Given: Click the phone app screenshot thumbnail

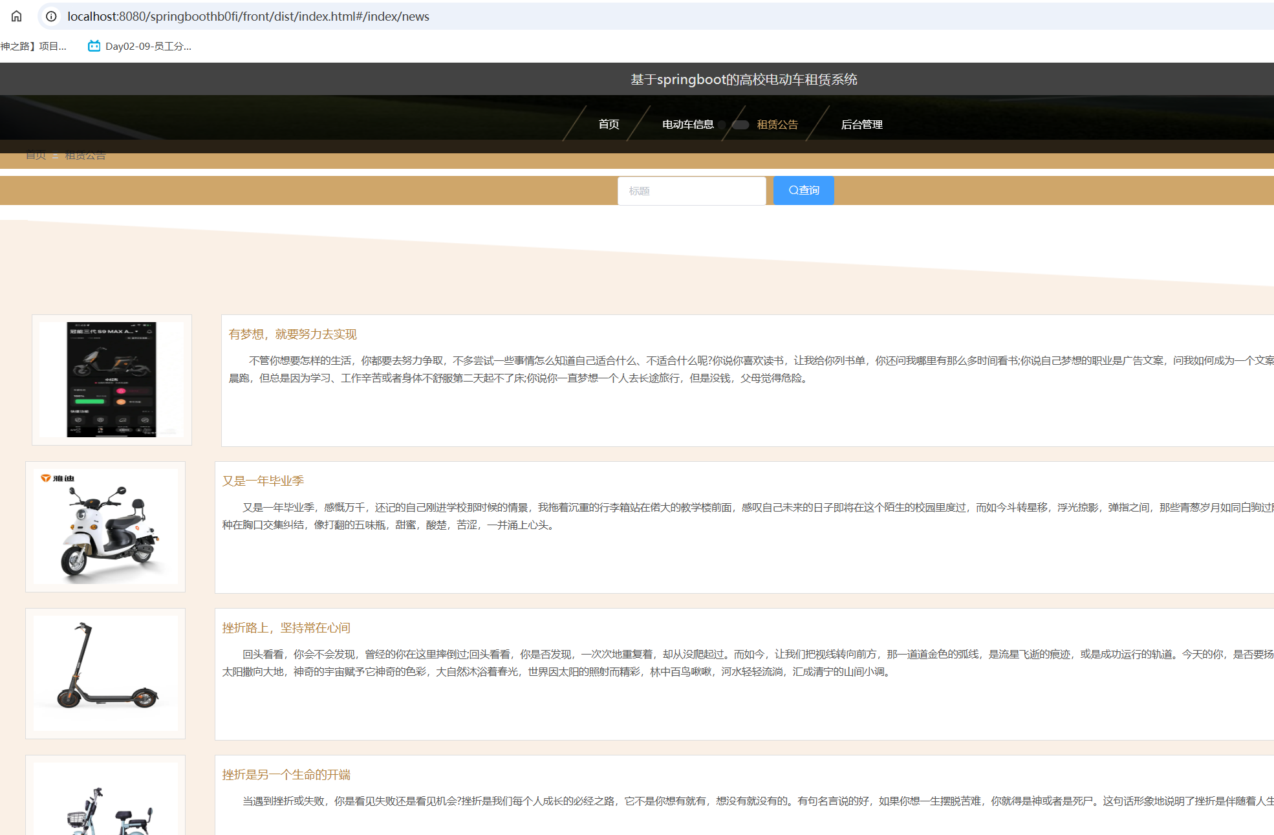Looking at the screenshot, I should [111, 380].
